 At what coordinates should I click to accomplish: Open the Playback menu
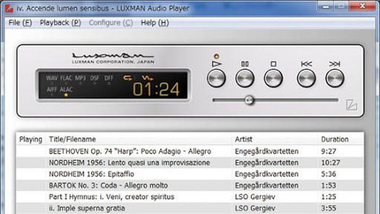pos(60,23)
